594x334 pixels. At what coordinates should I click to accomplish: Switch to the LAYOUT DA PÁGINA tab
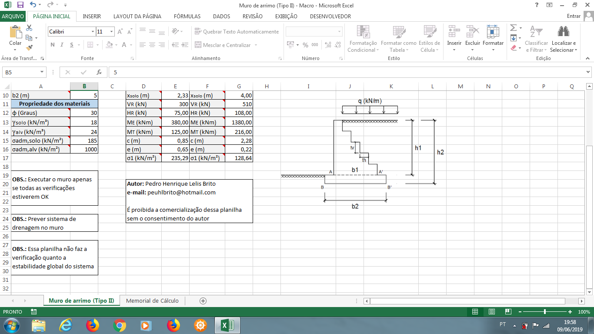coord(137,16)
